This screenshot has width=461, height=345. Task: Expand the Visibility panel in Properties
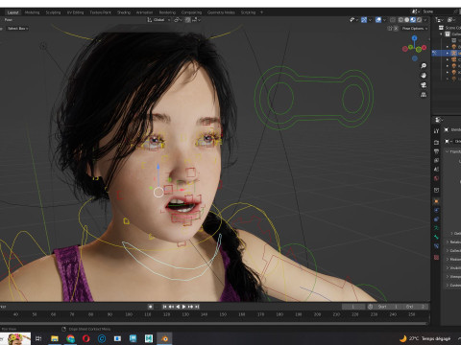click(x=453, y=268)
